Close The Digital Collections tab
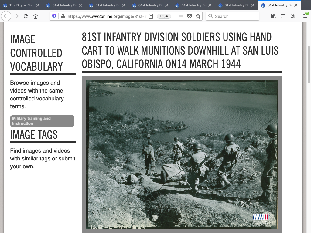 coord(37,5)
